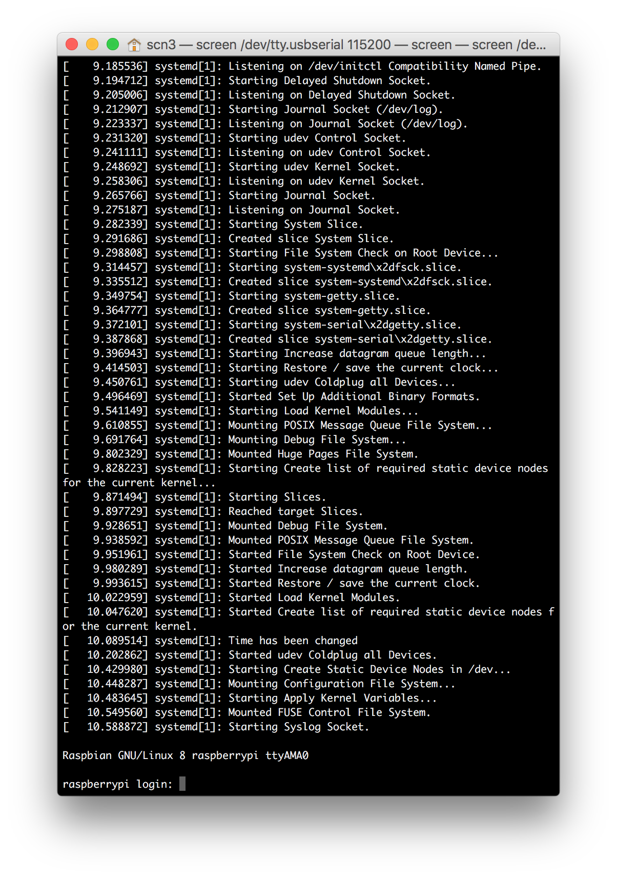Click the Starting File System Check on Root Device line
Image resolution: width=617 pixels, height=878 pixels.
280,253
